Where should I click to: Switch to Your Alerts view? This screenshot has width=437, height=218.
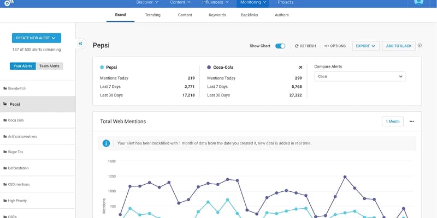point(23,66)
